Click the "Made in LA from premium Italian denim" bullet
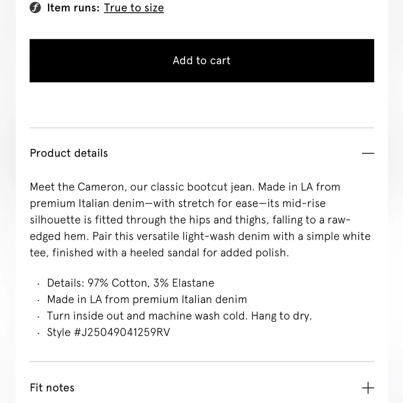The height and width of the screenshot is (403, 403). tap(147, 299)
